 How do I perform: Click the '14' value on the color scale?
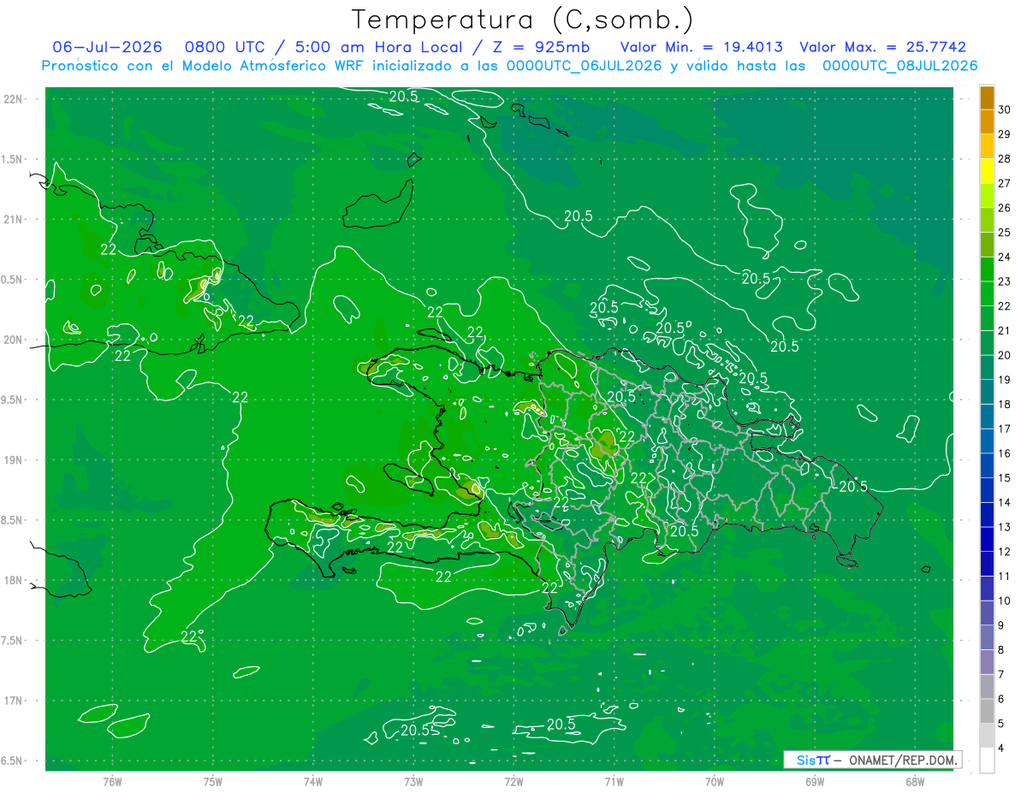pyautogui.click(x=1004, y=502)
